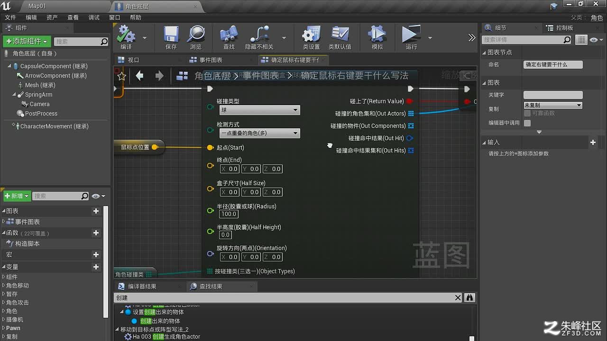Image resolution: width=607 pixels, height=341 pixels.
Task: Open the property matrix grid icon
Action: click(581, 40)
